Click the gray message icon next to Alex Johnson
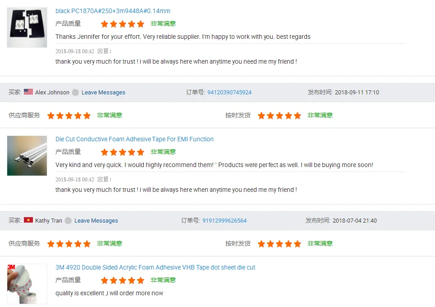 [75, 92]
